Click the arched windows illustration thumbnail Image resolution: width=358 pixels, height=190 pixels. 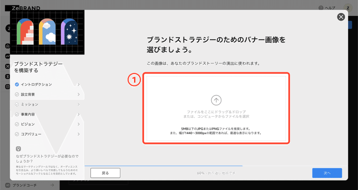[x=47, y=32]
